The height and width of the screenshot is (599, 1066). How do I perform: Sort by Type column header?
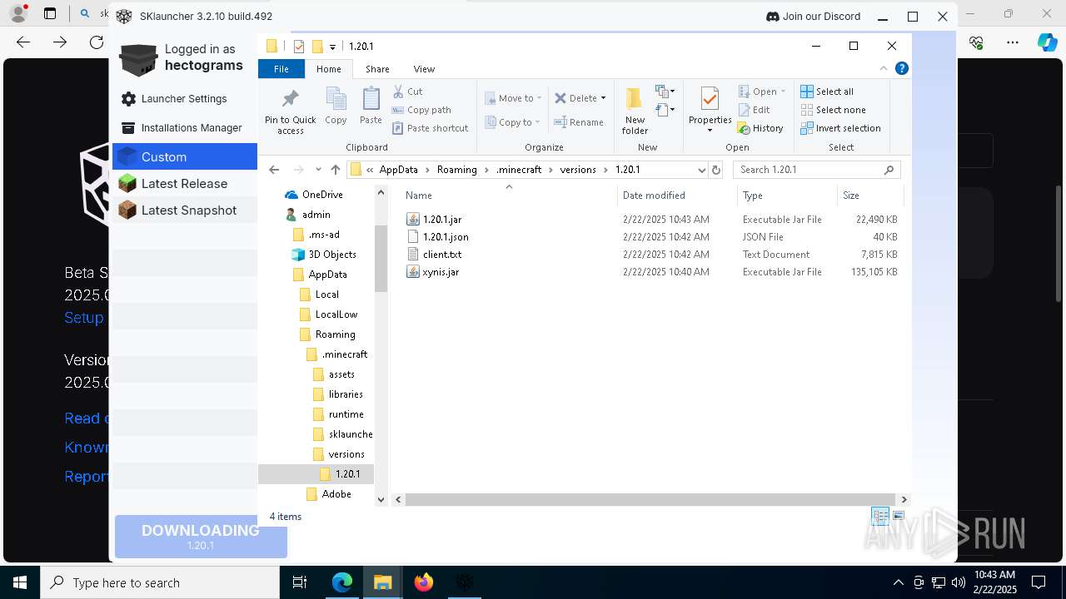coord(787,196)
